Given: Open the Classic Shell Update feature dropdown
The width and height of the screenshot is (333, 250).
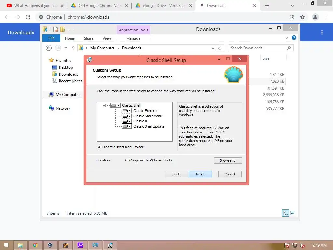Looking at the screenshot, I should pos(127,126).
